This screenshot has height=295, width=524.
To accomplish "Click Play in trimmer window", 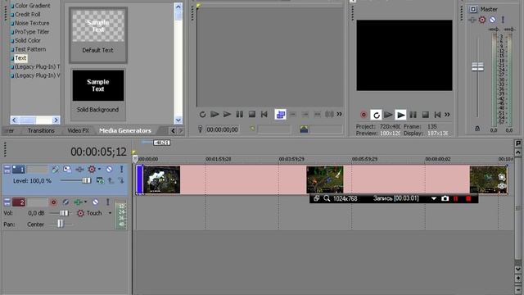I will click(227, 115).
